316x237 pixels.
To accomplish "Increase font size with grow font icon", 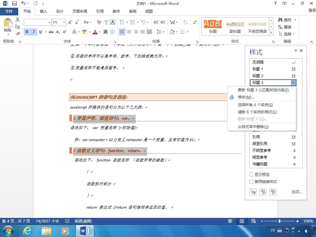I will [70, 22].
